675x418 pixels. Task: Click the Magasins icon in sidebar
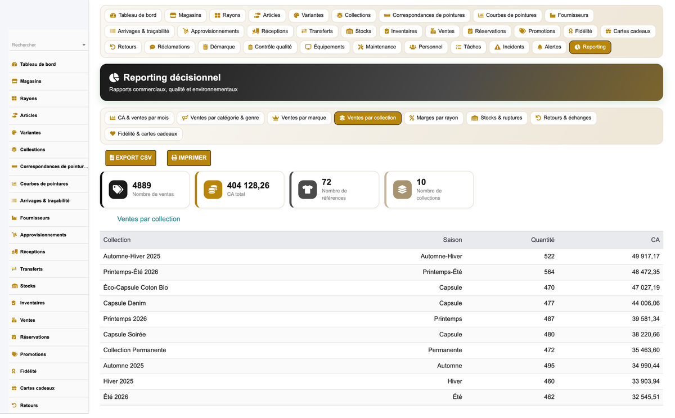coord(14,82)
